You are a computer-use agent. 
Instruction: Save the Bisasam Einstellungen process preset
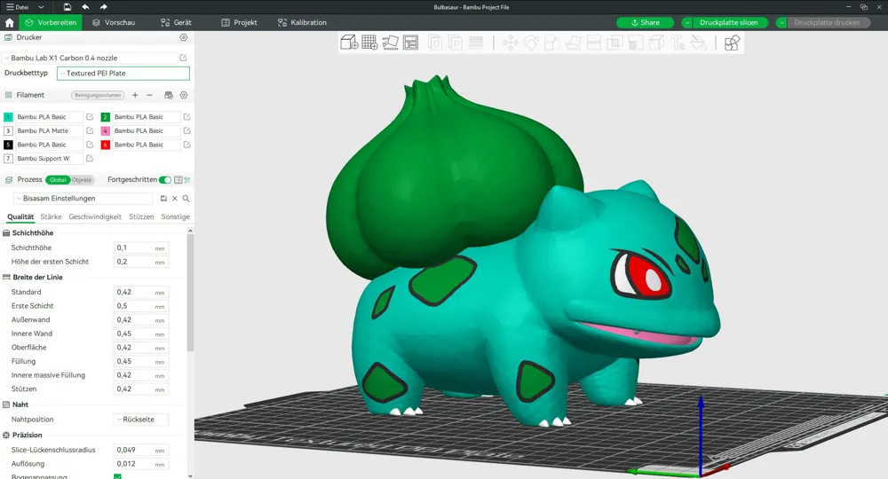point(163,199)
